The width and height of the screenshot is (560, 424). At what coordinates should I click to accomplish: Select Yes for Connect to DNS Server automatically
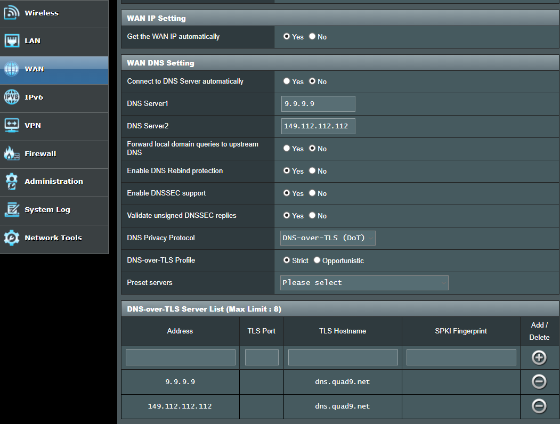tap(287, 81)
